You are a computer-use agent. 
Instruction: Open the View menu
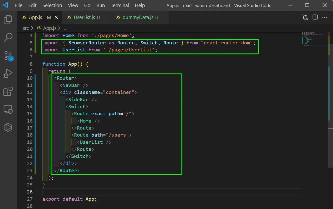coord(73,5)
